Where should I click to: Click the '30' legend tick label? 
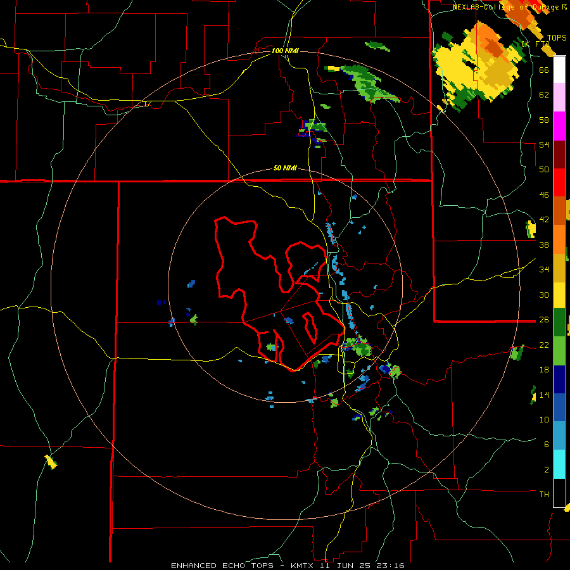point(544,294)
